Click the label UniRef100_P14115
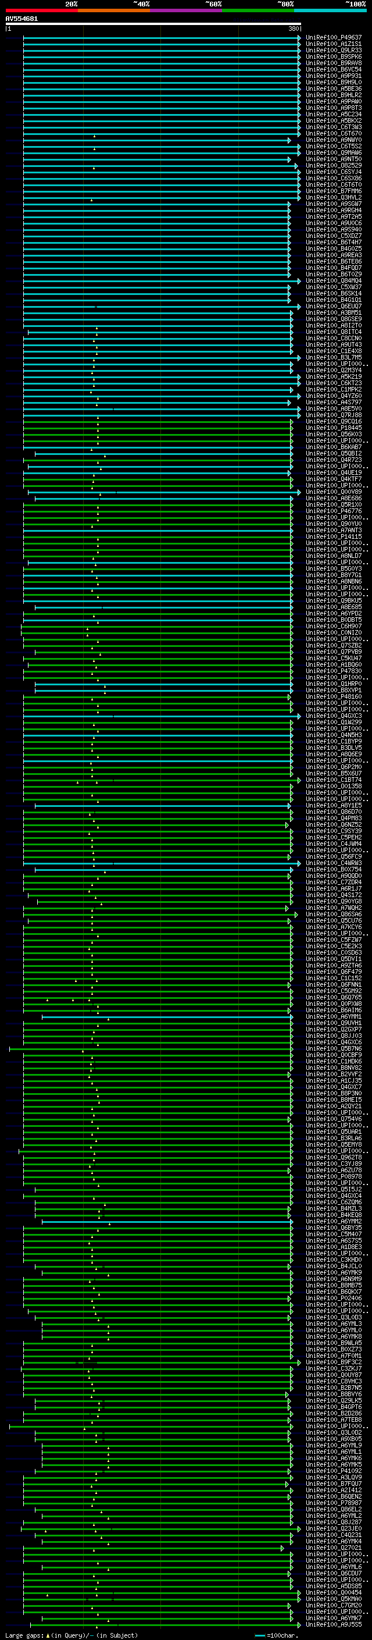Image resolution: width=372 pixels, height=1640 pixels. (x=334, y=537)
